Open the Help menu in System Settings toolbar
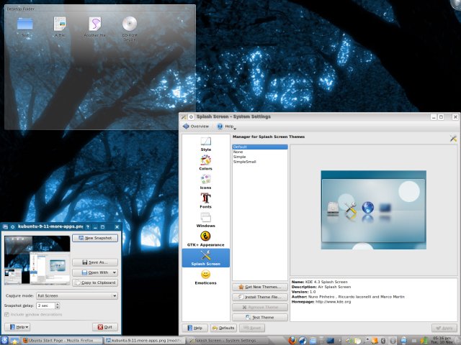The height and width of the screenshot is (345, 461). coord(225,126)
